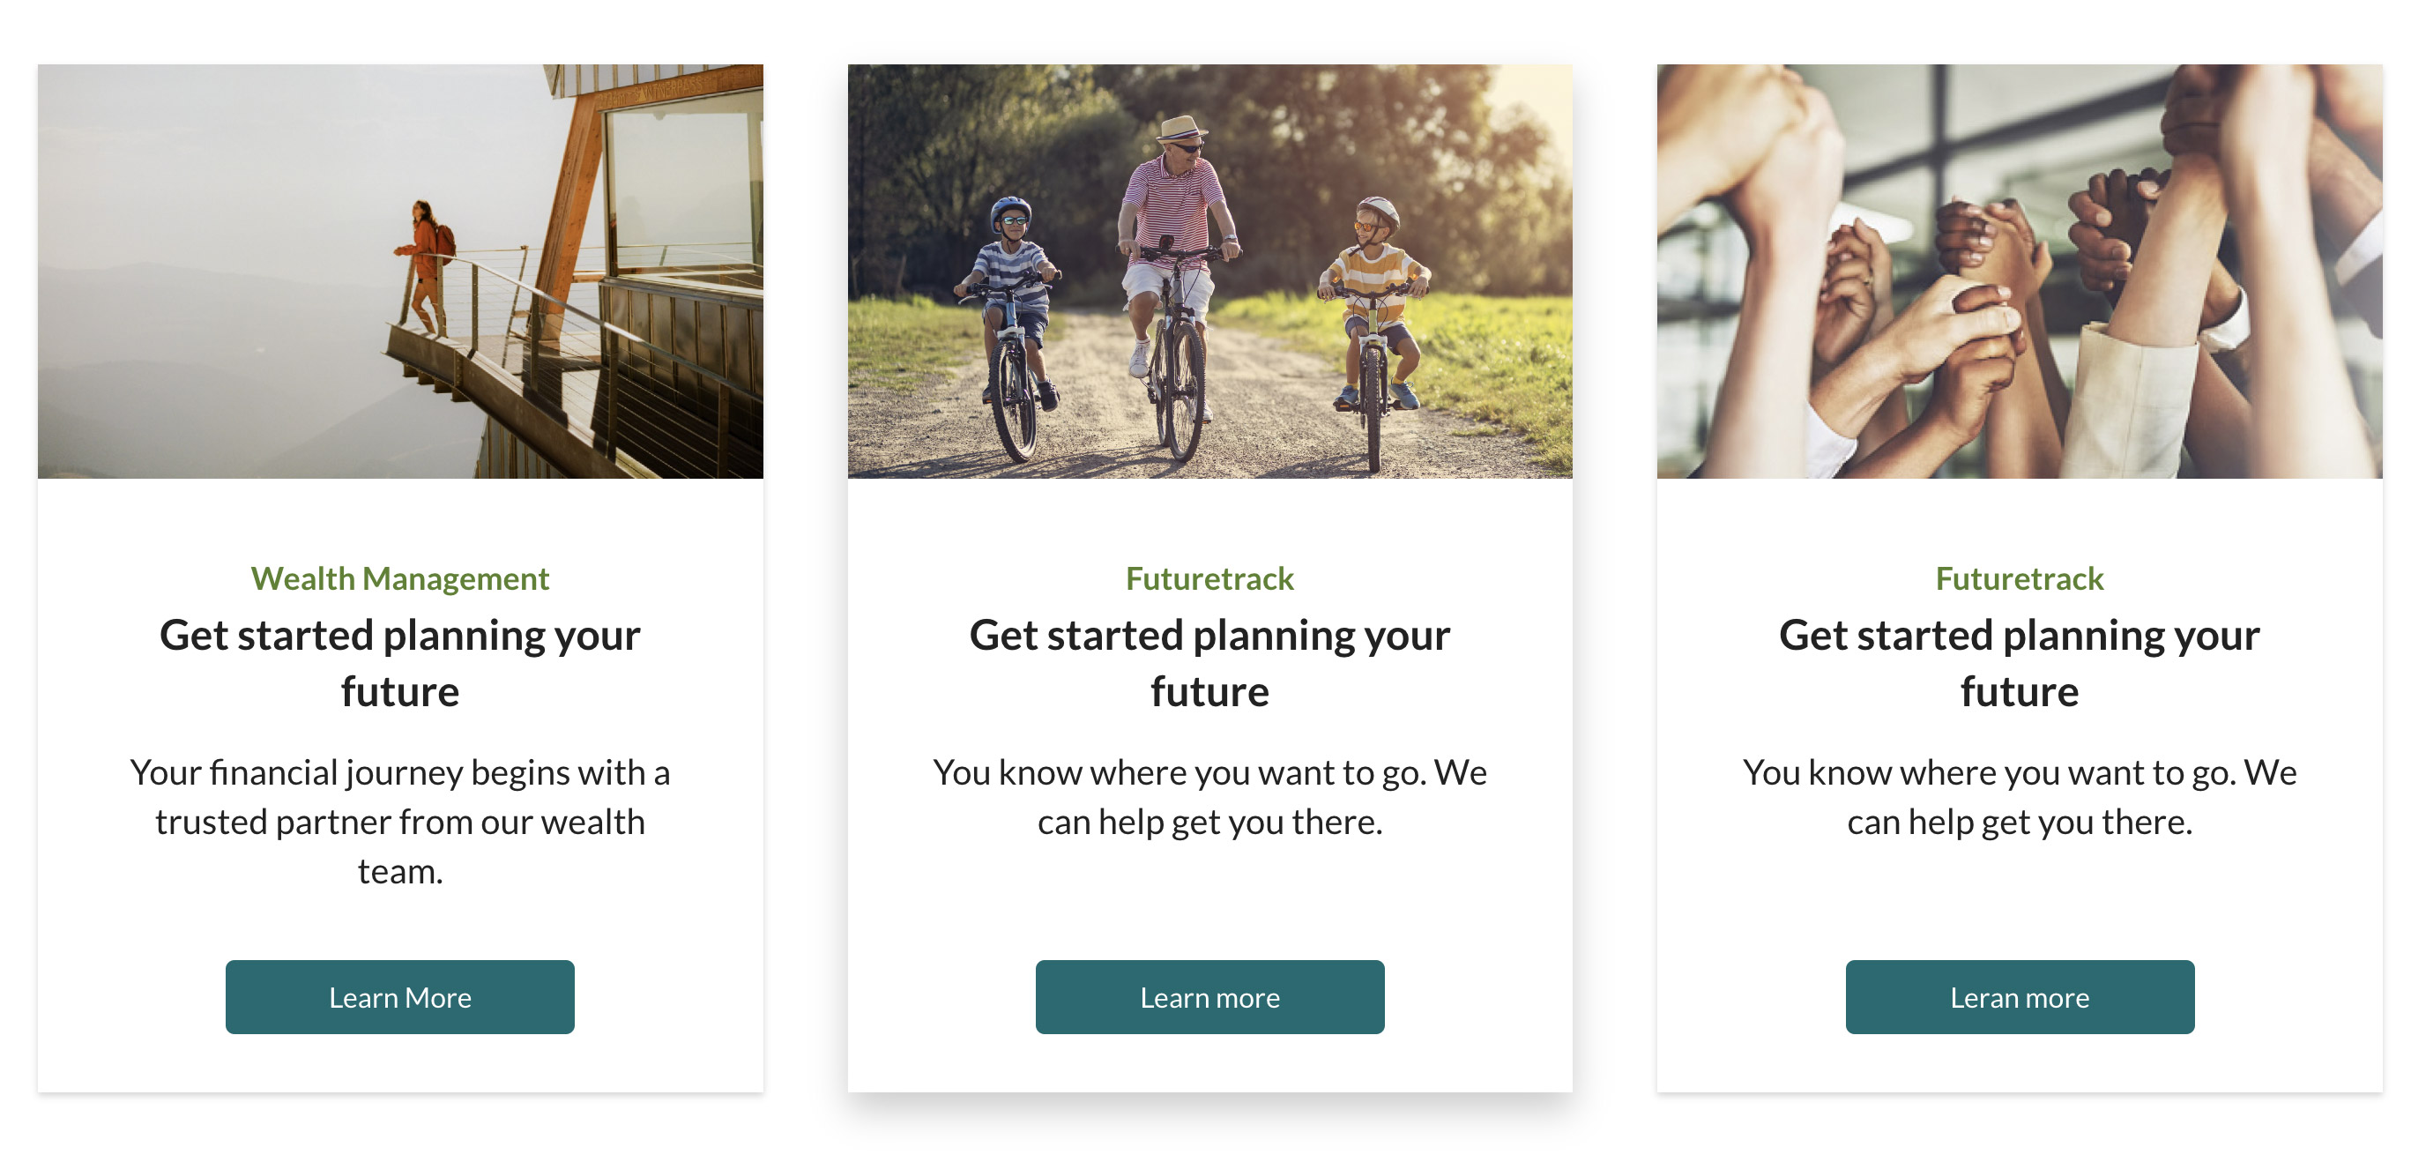Select Futuretrack label under the hands photo
2426x1162 pixels.
click(x=2019, y=578)
